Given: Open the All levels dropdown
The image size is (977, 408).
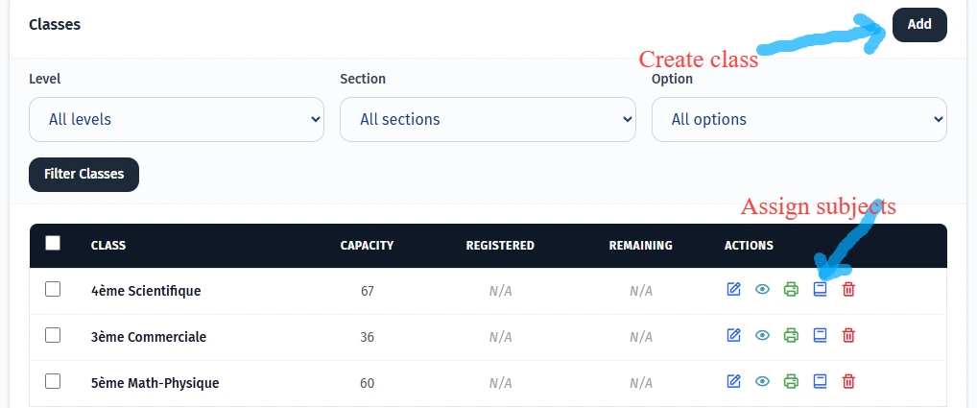Looking at the screenshot, I should [x=177, y=119].
